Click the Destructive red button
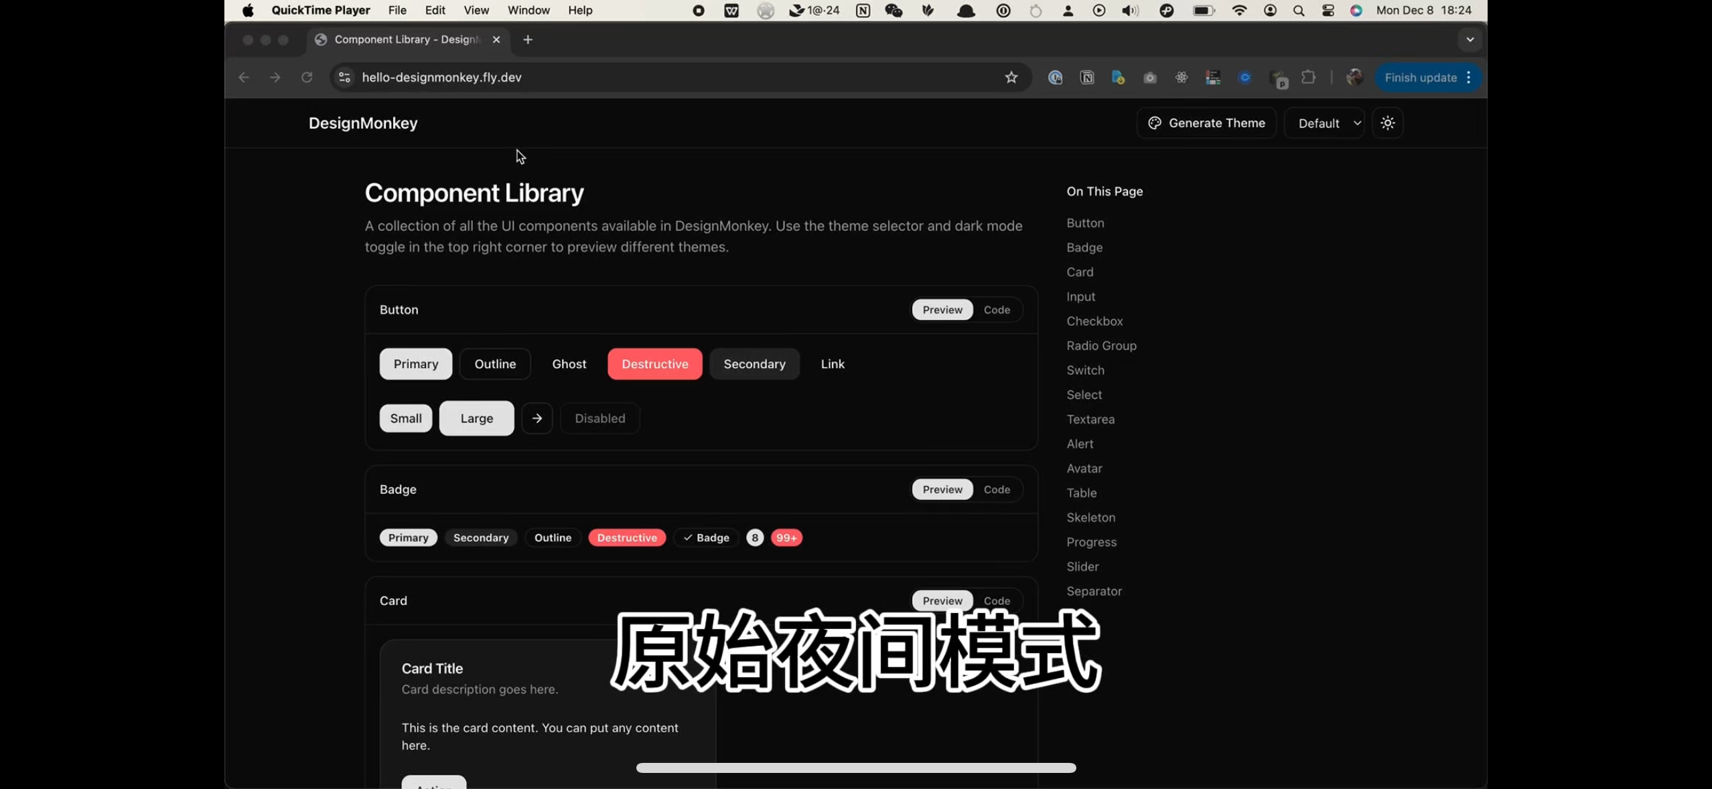 click(x=654, y=364)
